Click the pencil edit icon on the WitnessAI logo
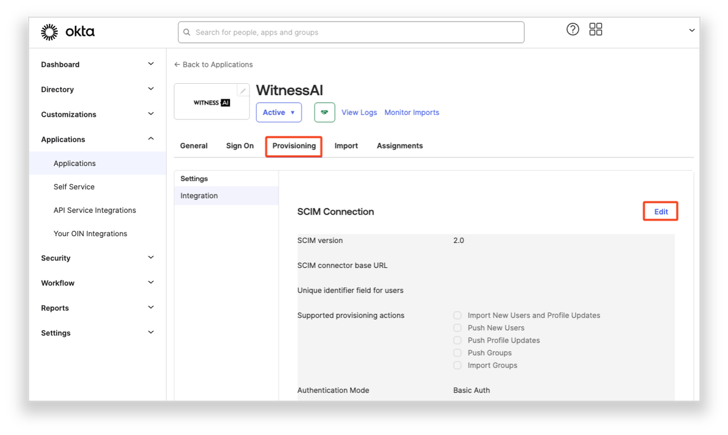This screenshot has height=435, width=728. point(243,91)
